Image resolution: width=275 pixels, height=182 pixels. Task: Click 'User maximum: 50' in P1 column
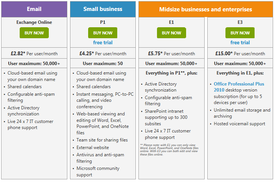103,63
